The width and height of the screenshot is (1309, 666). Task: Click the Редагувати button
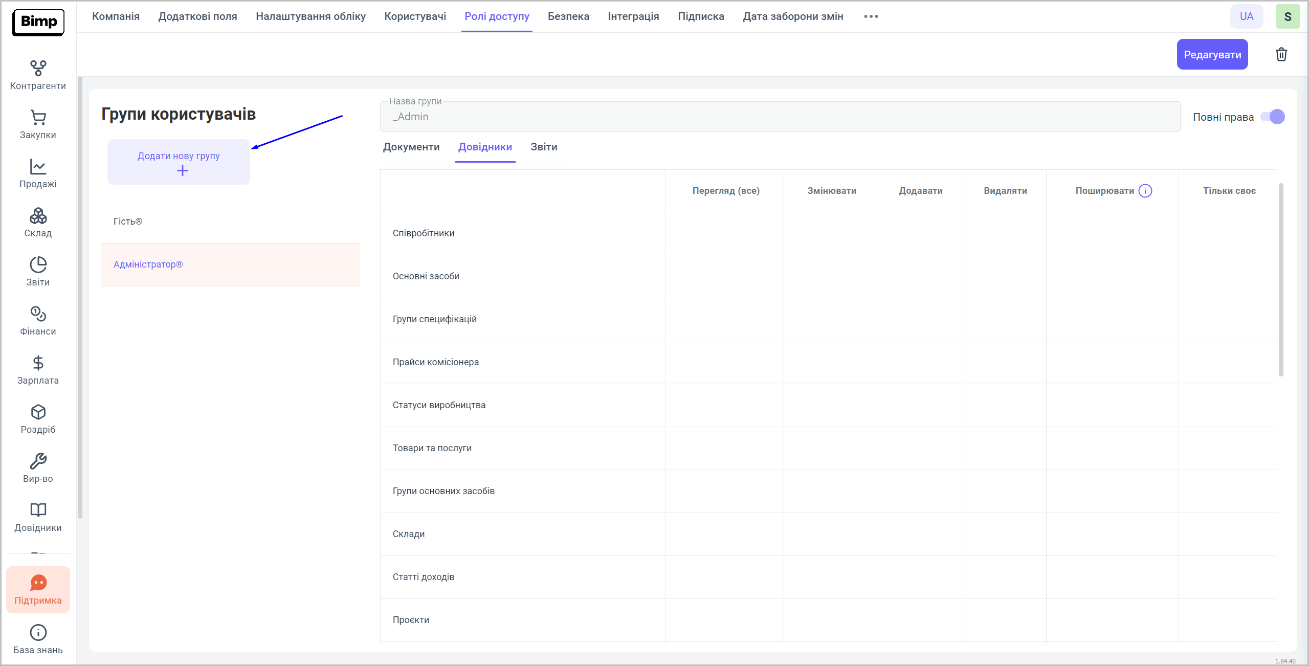point(1212,54)
